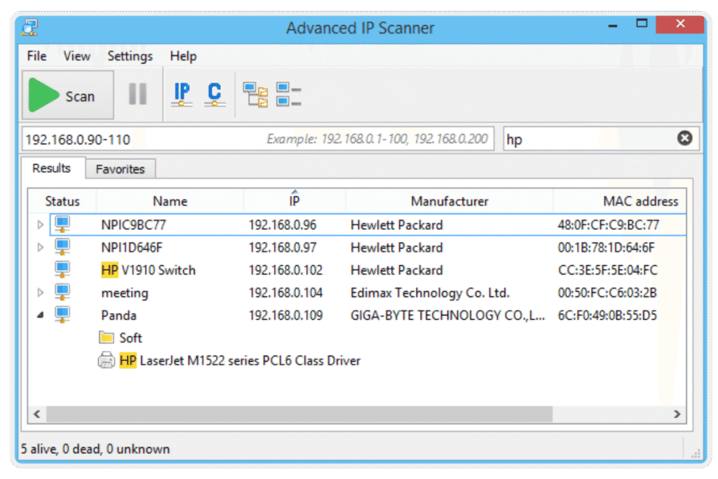Select the NPI1D646F device name
Image resolution: width=718 pixels, height=479 pixels.
point(132,248)
